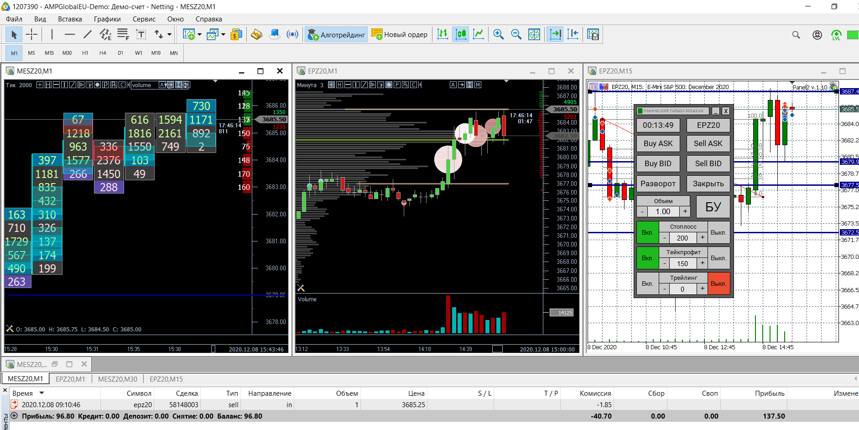Pick the horizontal line drawing tool
This screenshot has width=859, height=430.
(70, 34)
